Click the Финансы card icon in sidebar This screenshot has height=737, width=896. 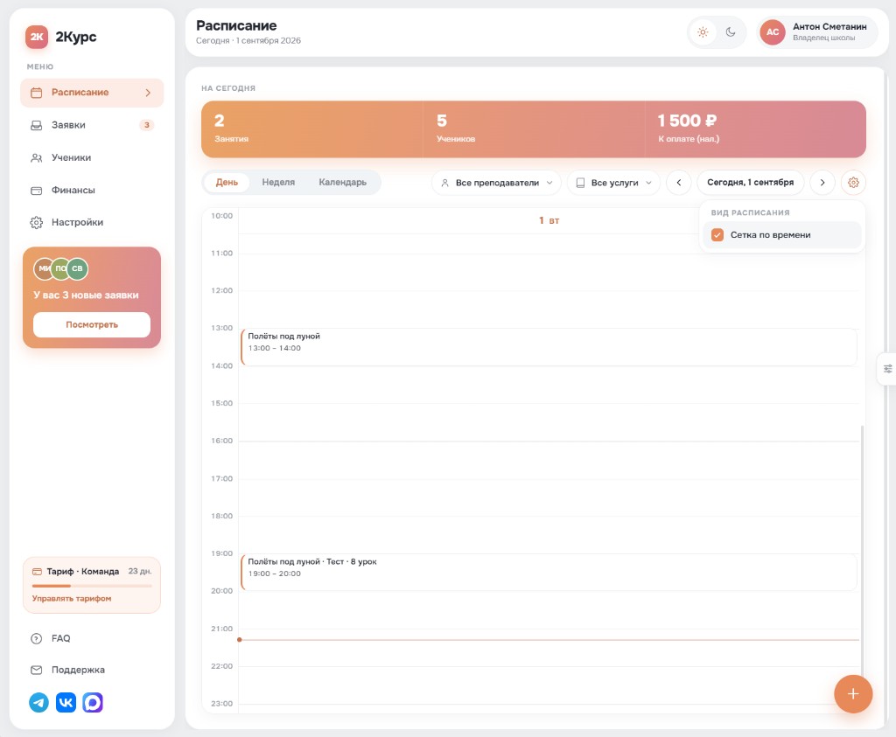[36, 191]
